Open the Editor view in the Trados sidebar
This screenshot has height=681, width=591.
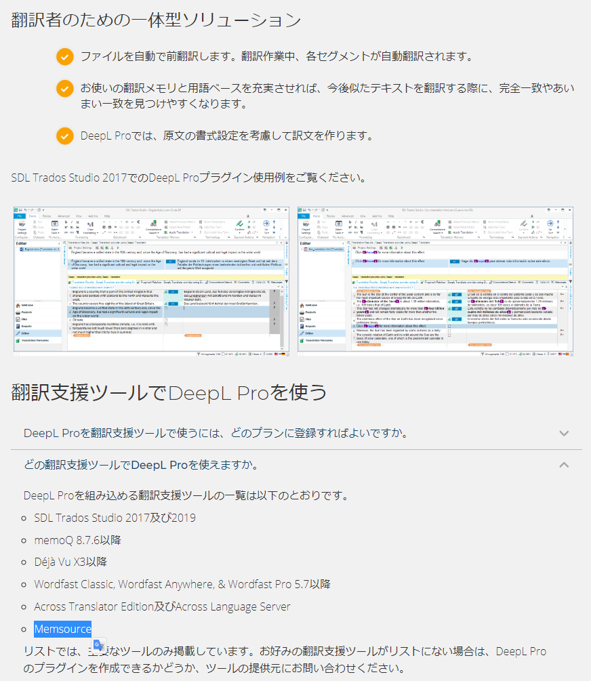27,333
